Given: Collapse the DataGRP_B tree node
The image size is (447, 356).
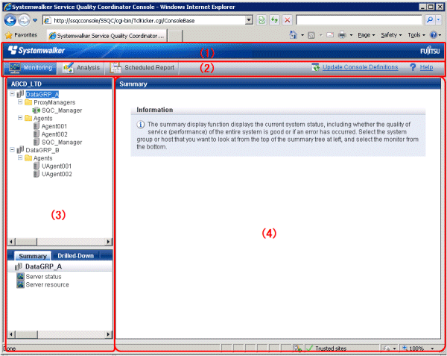Looking at the screenshot, I should [12, 149].
